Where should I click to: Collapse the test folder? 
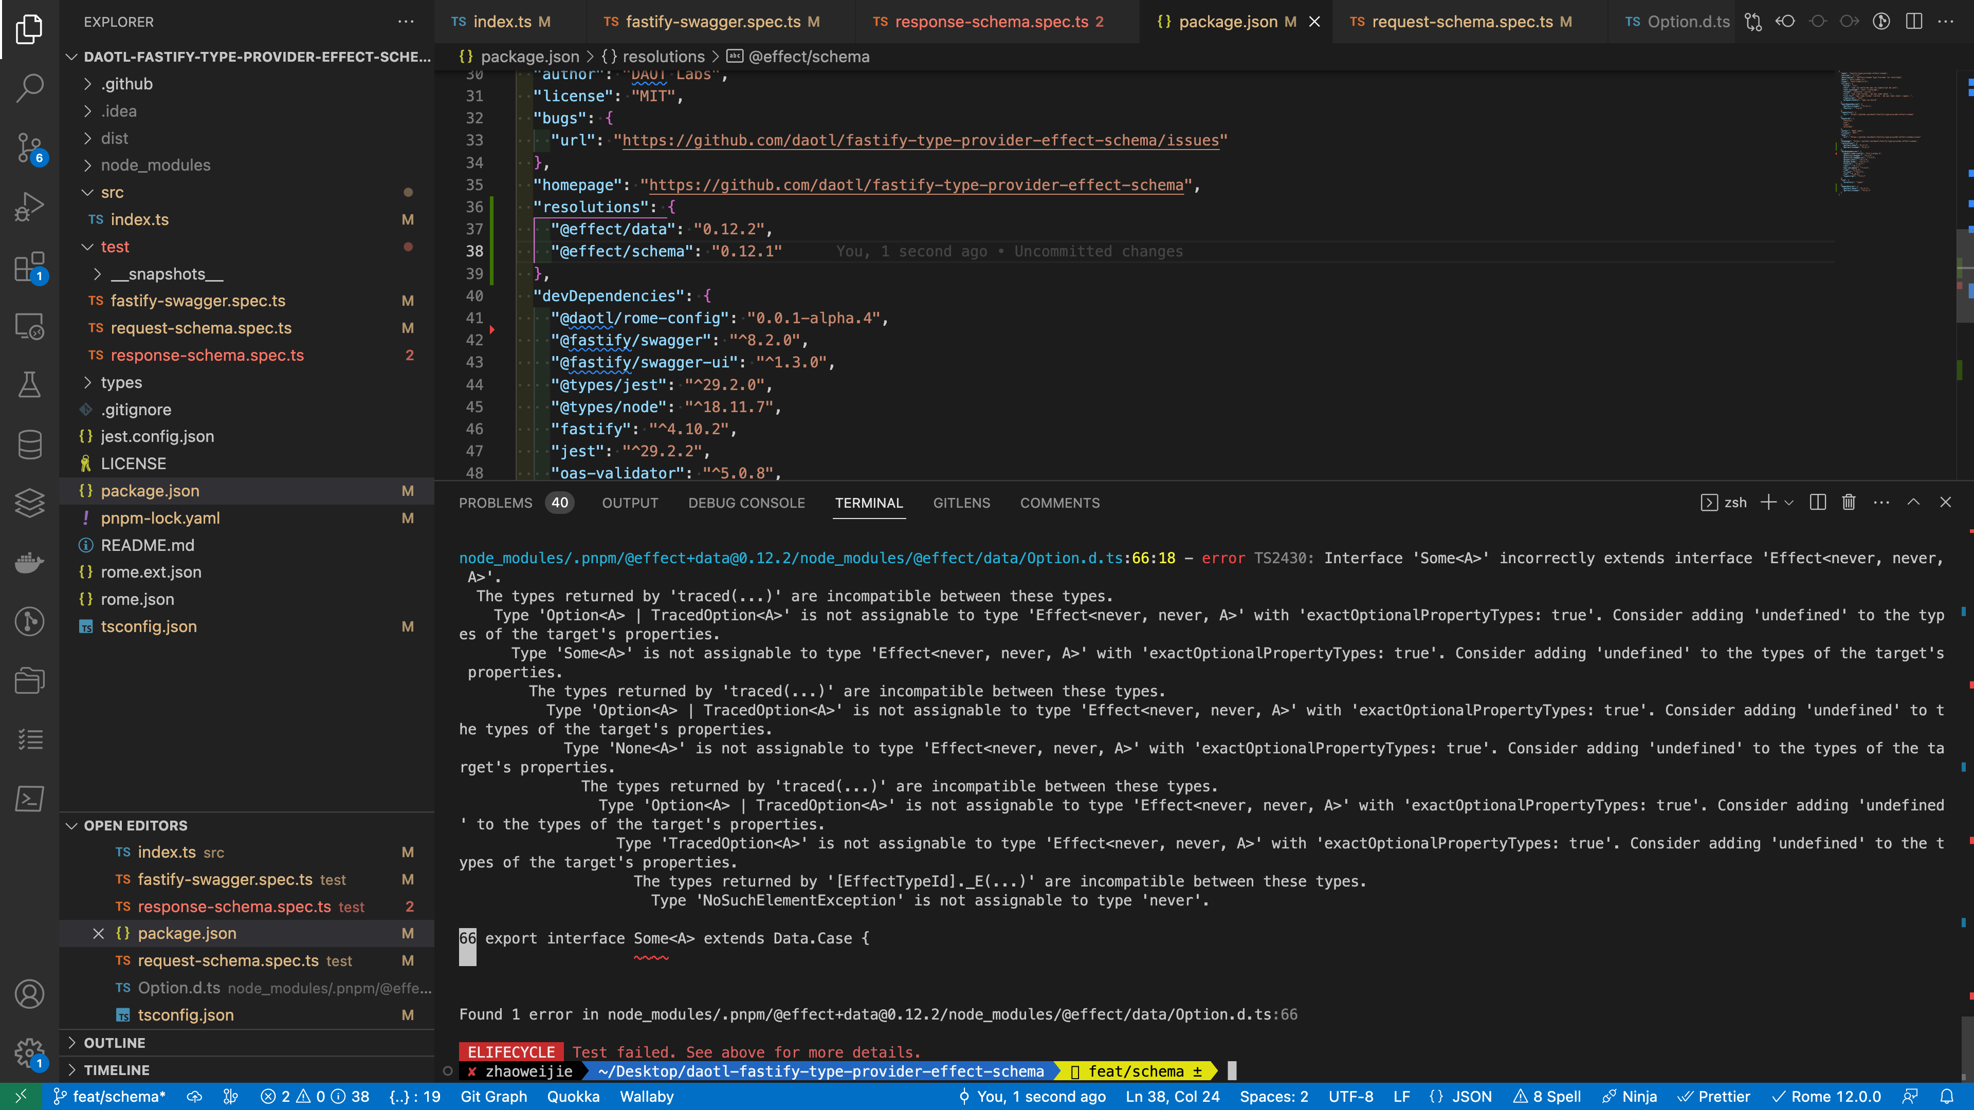click(115, 247)
